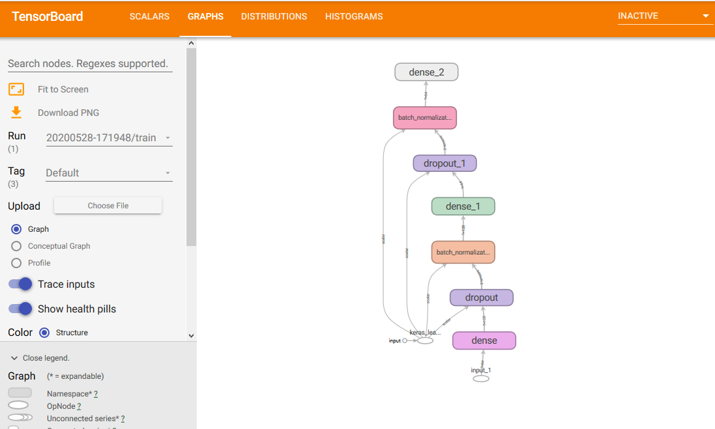The height and width of the screenshot is (429, 715).
Task: Click the Fit to Screen icon
Action: click(16, 89)
